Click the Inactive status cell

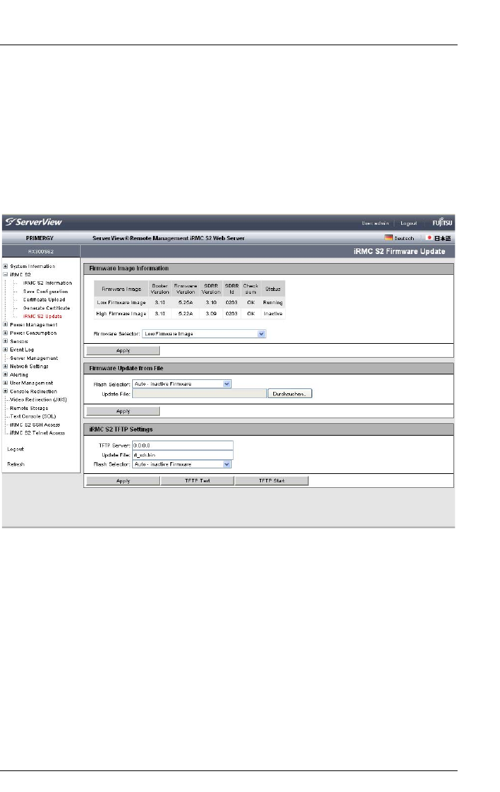tap(273, 314)
